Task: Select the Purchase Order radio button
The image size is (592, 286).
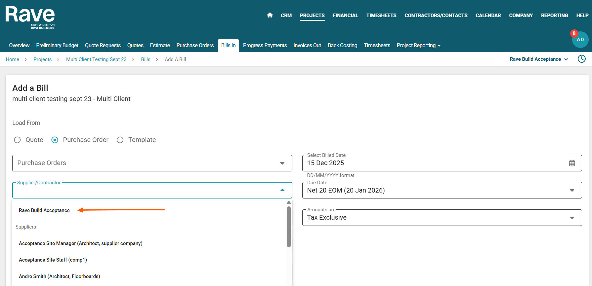Action: point(55,140)
